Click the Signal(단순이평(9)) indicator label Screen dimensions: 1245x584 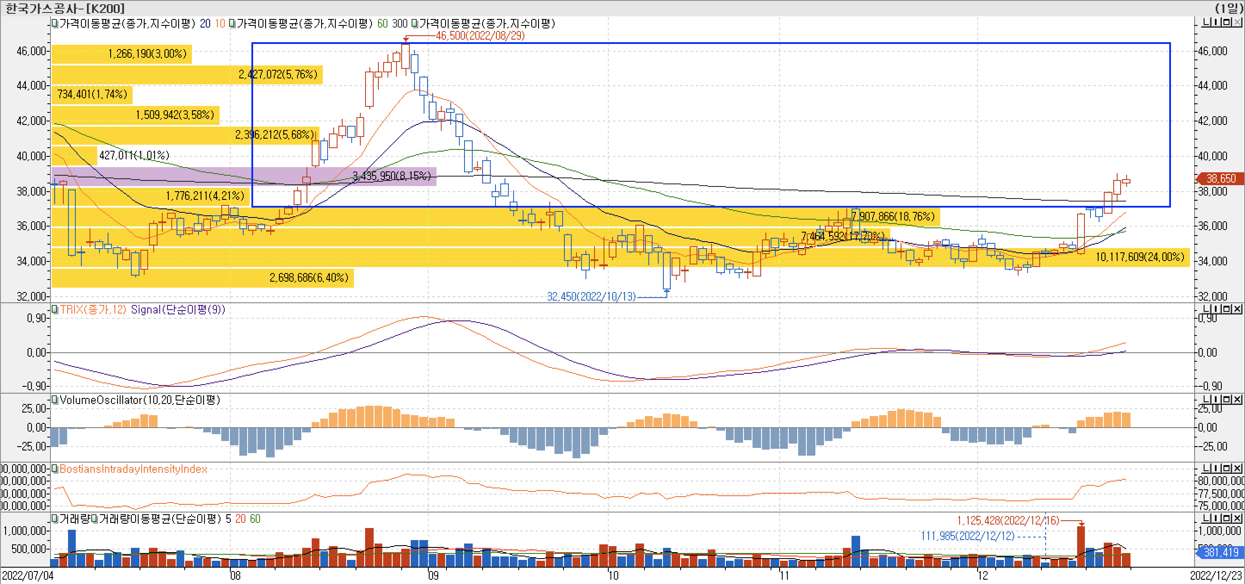pyautogui.click(x=178, y=309)
